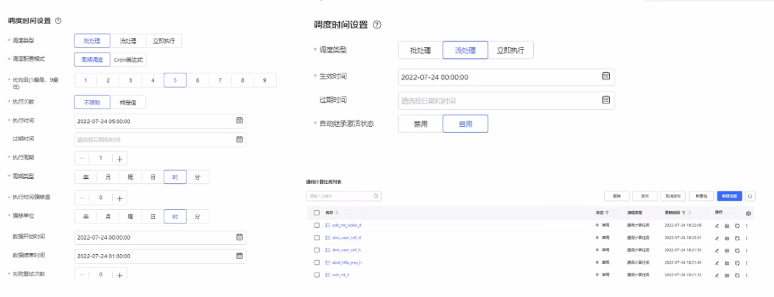The image size is (774, 297).
Task: Tick checkbox for ads_ms_video_d
Action: click(317, 225)
